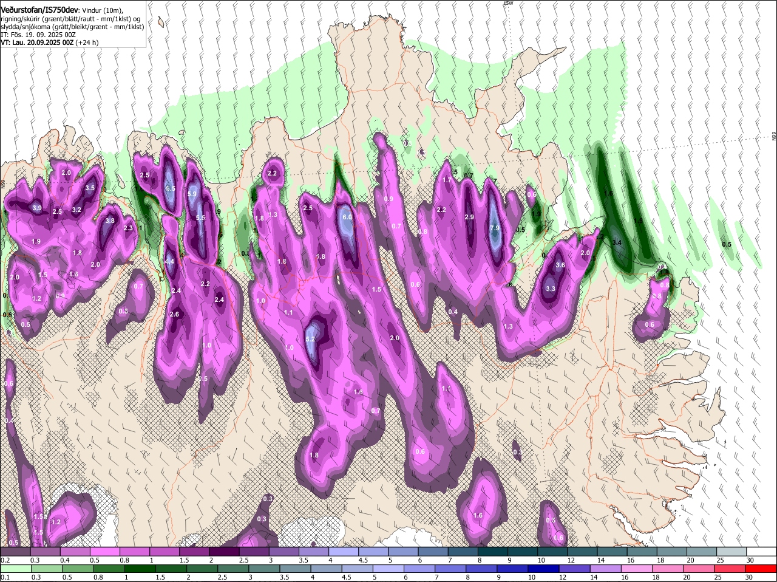Click the pale green swatch between 0.1 and 0.3 in bottom legend

tap(15, 569)
